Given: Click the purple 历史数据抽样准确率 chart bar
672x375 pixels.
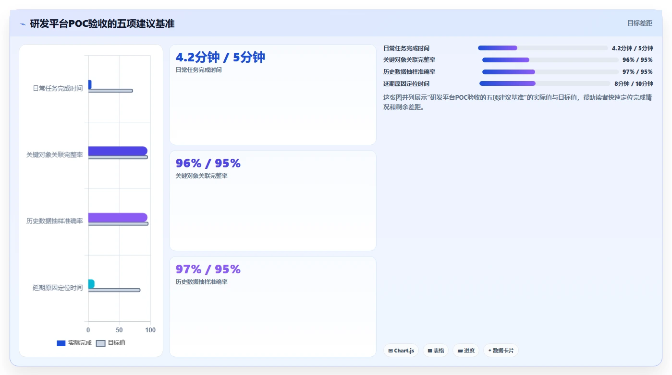Looking at the screenshot, I should click(x=118, y=218).
